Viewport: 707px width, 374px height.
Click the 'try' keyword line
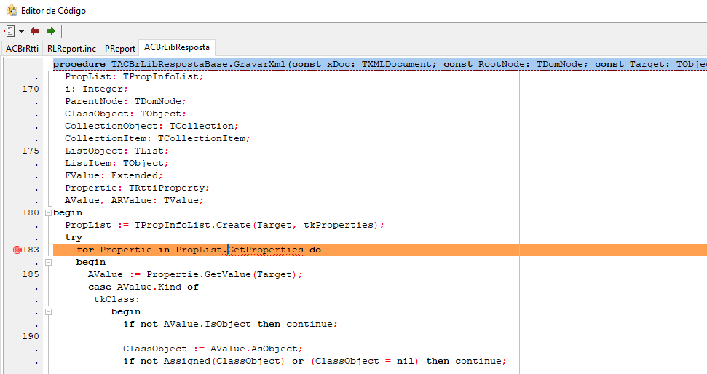(74, 237)
